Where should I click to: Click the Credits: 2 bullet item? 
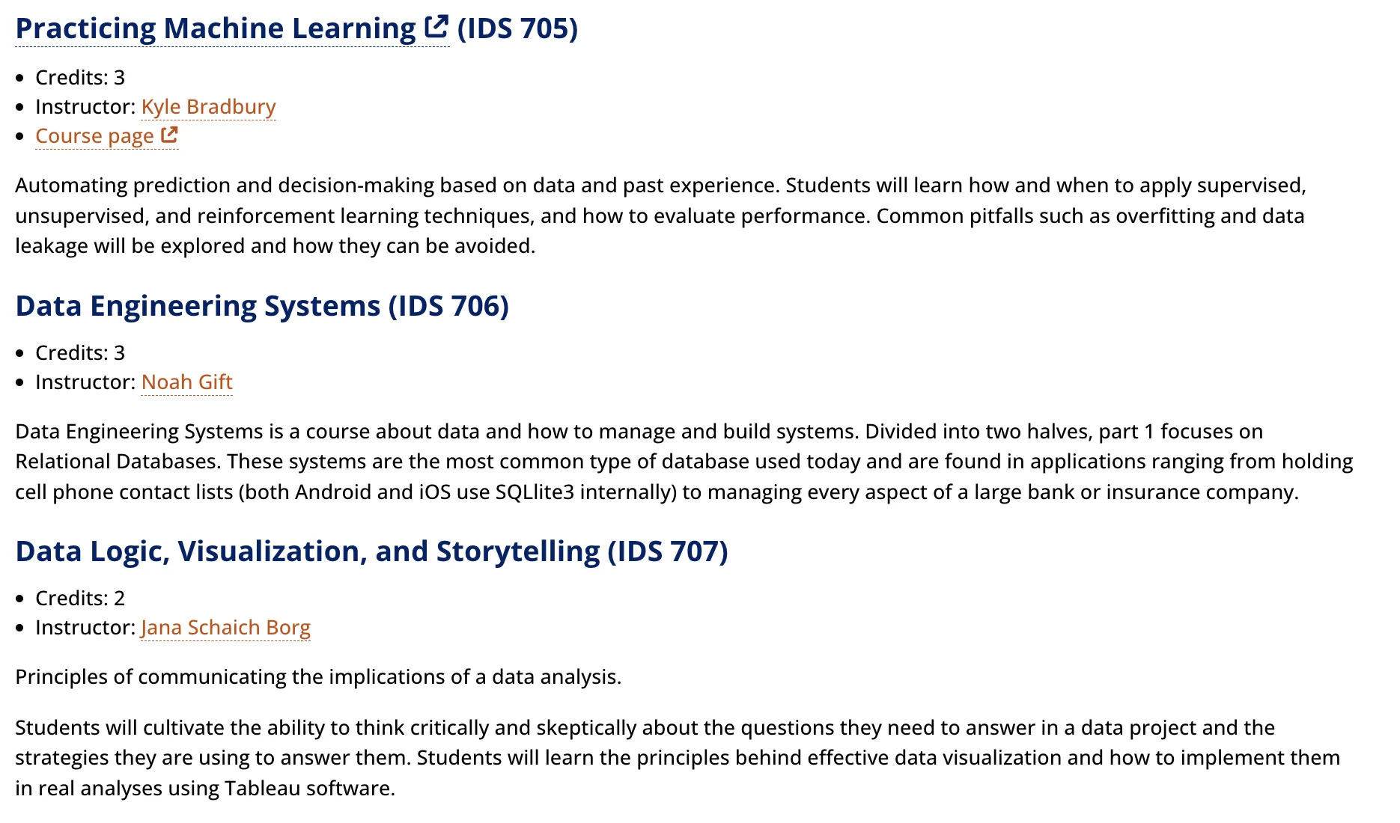80,599
